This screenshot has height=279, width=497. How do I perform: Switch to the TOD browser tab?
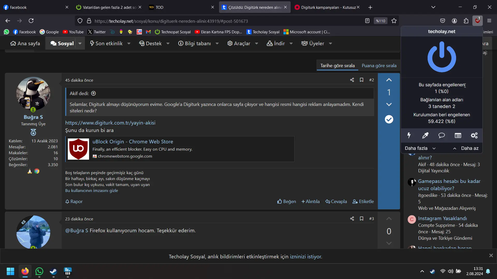[181, 7]
